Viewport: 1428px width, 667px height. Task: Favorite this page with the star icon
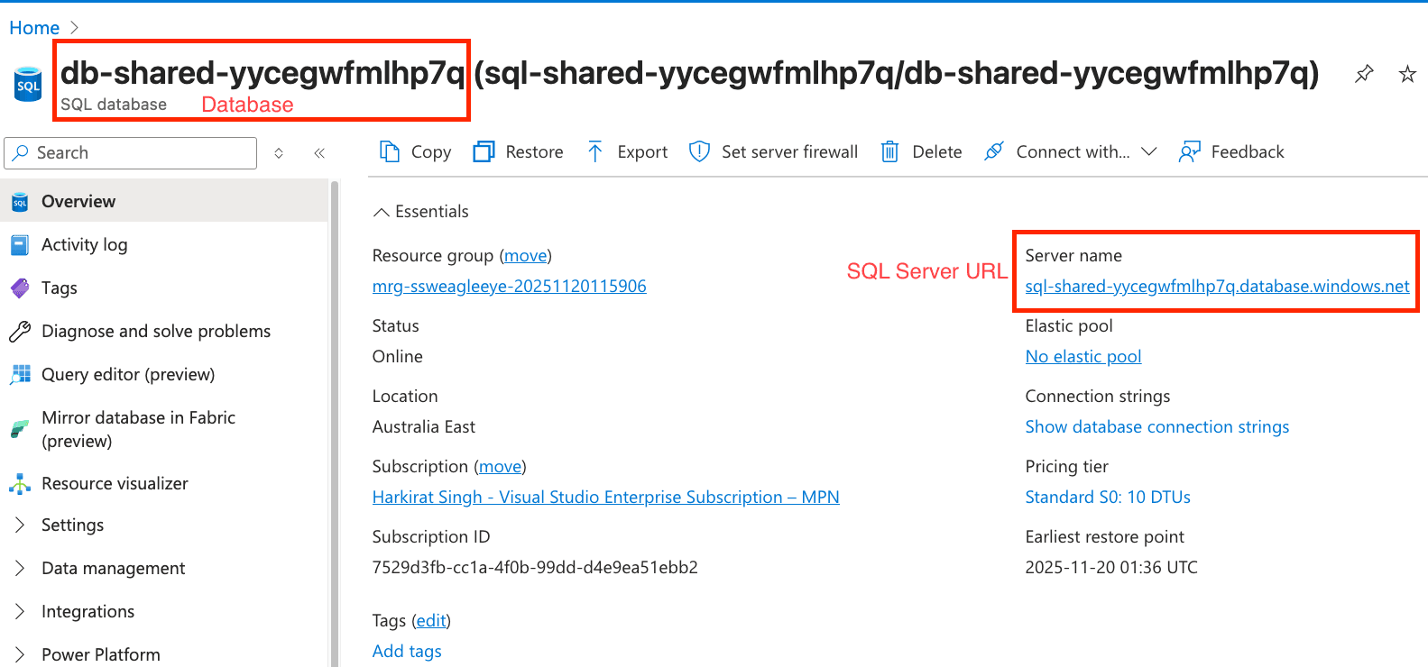pos(1406,74)
